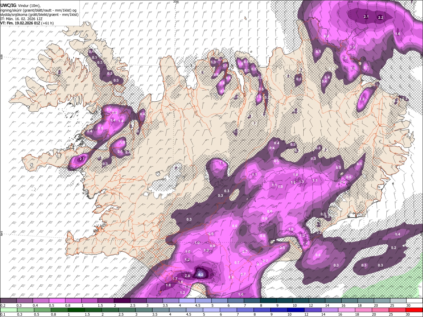Click the snow legend swatch between 0.2 and 0.3
Image resolution: width=423 pixels, height=317 pixels.
pos(8,300)
